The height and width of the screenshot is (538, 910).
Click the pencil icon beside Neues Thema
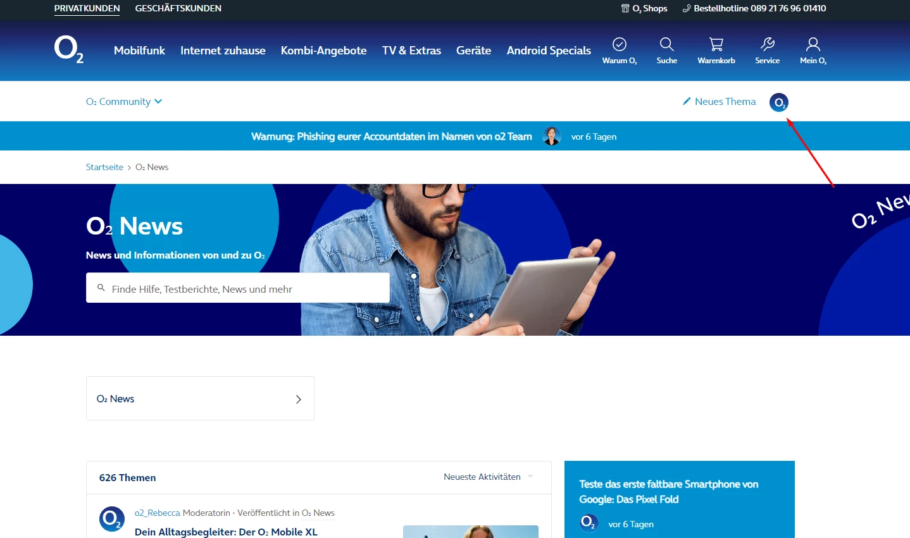[687, 101]
